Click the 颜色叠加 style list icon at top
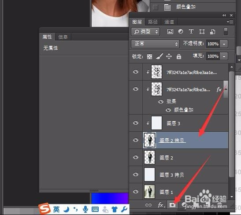241x215 pixels. coord(167,7)
